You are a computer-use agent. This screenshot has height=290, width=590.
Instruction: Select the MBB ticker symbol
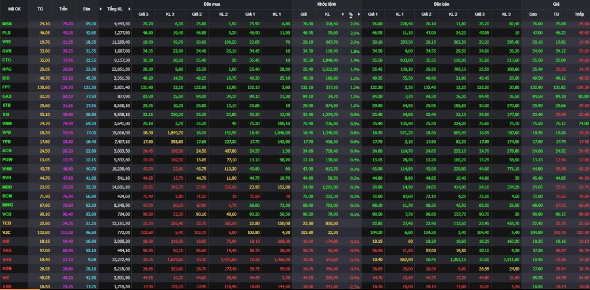[7, 187]
